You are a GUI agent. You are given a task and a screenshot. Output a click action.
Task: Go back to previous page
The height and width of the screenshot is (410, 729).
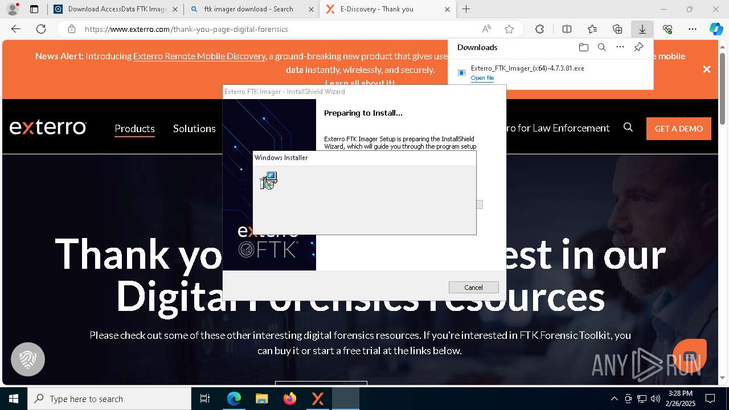pos(16,29)
